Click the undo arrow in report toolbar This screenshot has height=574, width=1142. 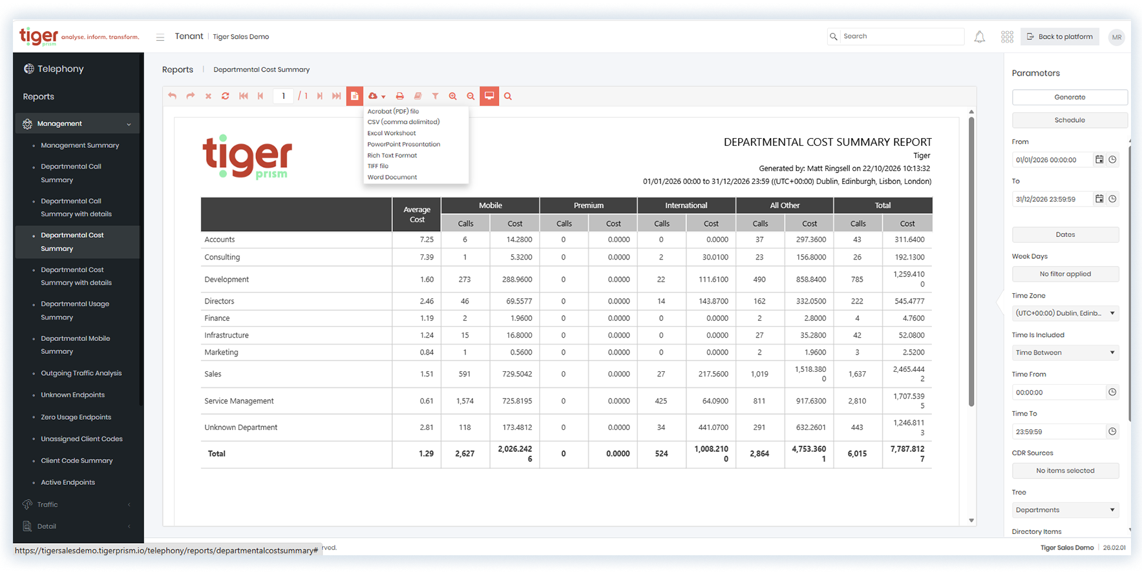[x=172, y=96]
